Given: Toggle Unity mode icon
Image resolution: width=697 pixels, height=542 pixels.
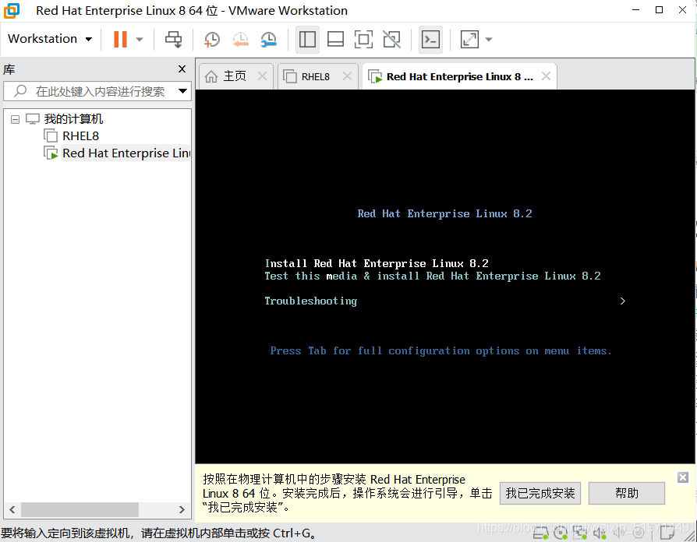Looking at the screenshot, I should (x=391, y=40).
